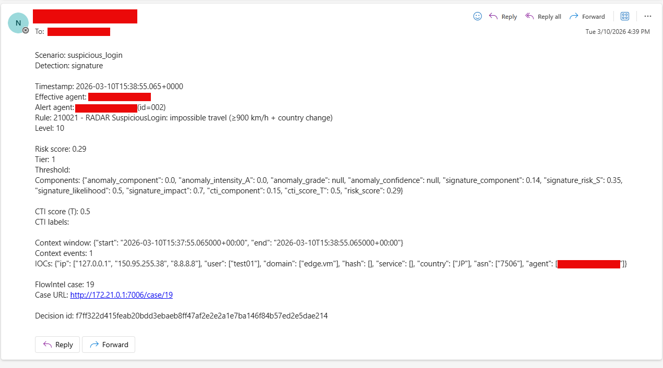Click the FlowIntel case 19 text

click(64, 285)
